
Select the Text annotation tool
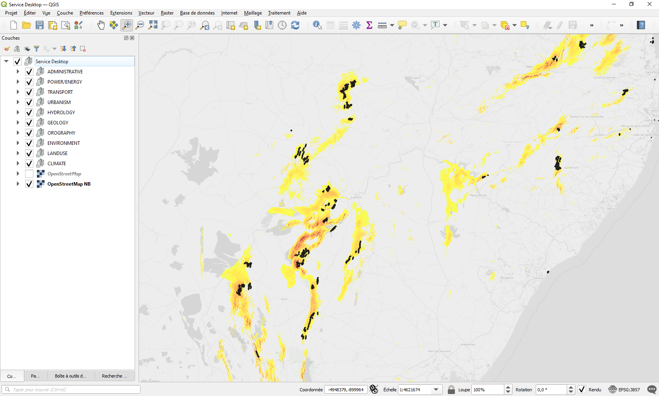point(435,25)
